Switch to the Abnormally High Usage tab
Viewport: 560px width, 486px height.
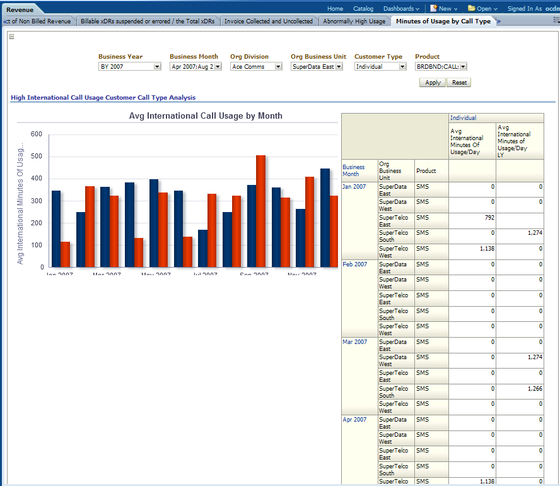point(354,21)
